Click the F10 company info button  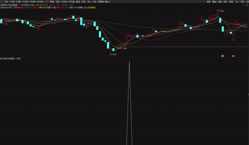tap(237, 2)
